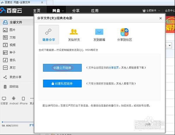175x135 pixels.
Task: Expand the dropdown arrow behind the dialog
Action: pos(169,45)
